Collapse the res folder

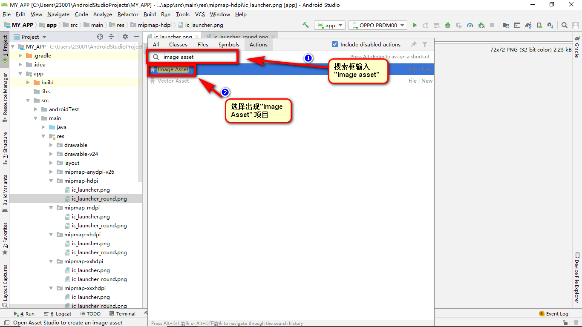tap(43, 136)
